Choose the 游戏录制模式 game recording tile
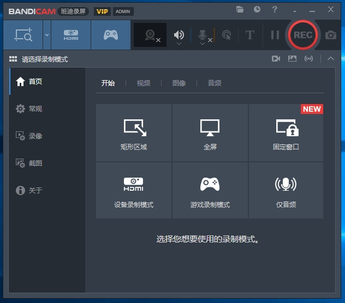 click(x=210, y=191)
